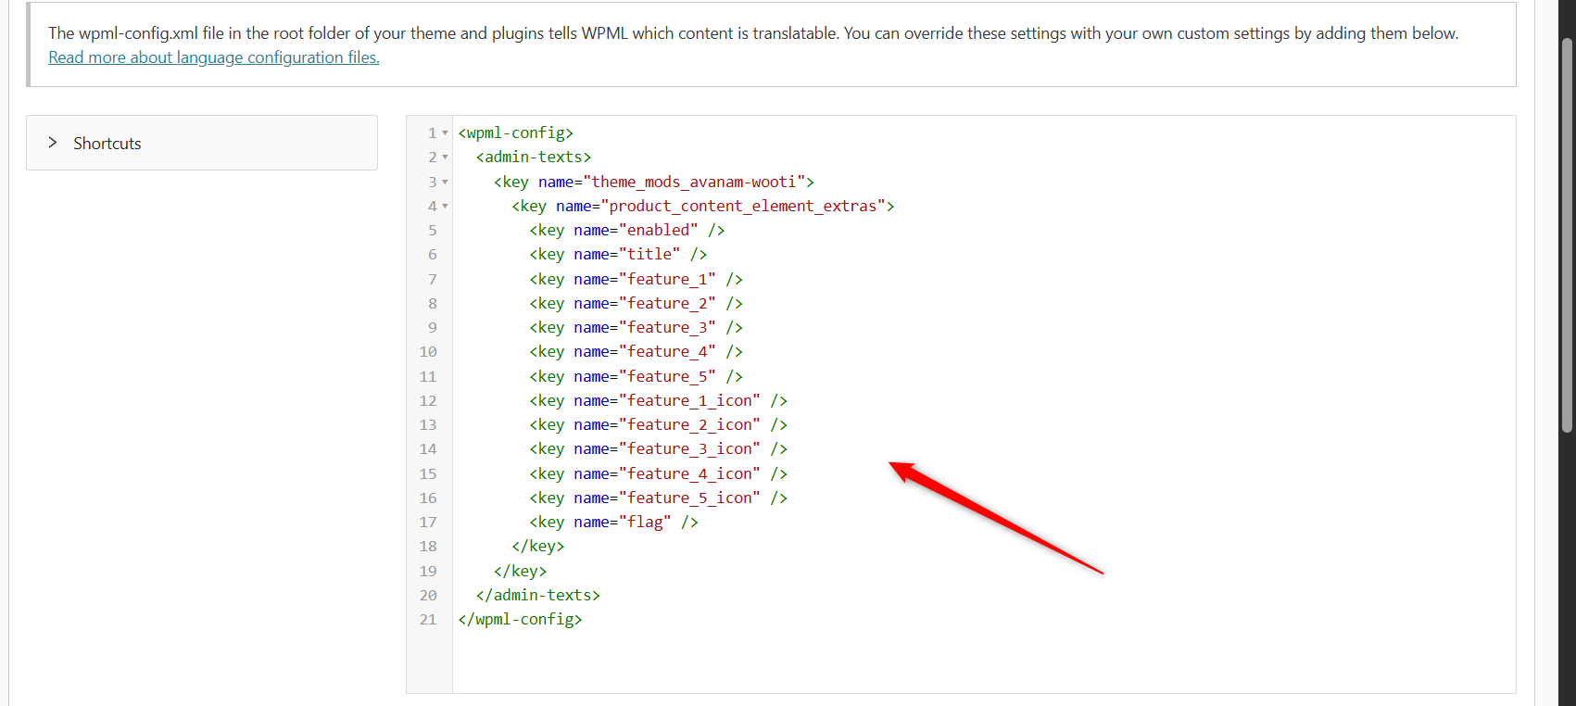Collapse the theme_mods_avanam-wooti fold arrow line 3

[445, 183]
